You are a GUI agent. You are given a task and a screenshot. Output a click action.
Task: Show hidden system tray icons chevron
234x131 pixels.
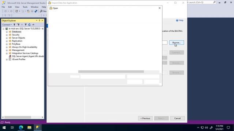[198, 128]
